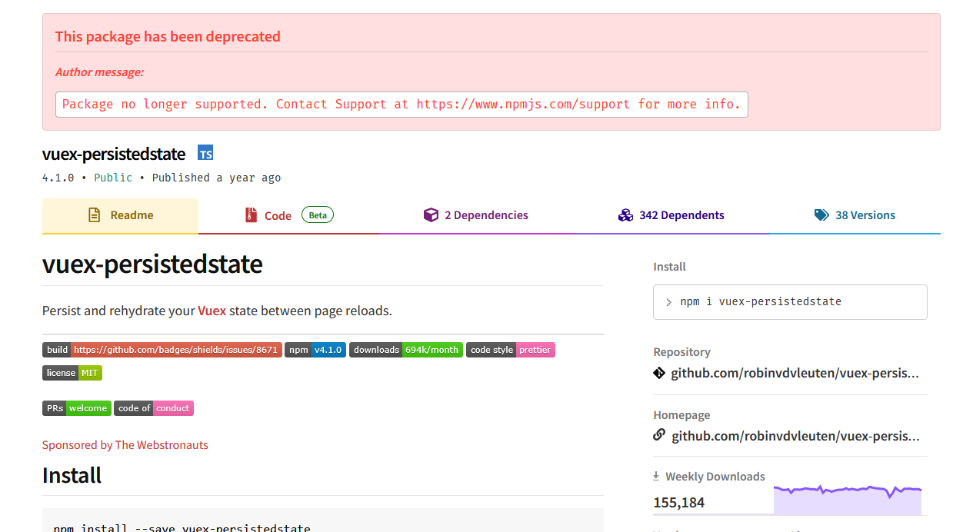Click the Sponsored by The Webstronauts link
This screenshot has width=963, height=532.
coord(125,445)
